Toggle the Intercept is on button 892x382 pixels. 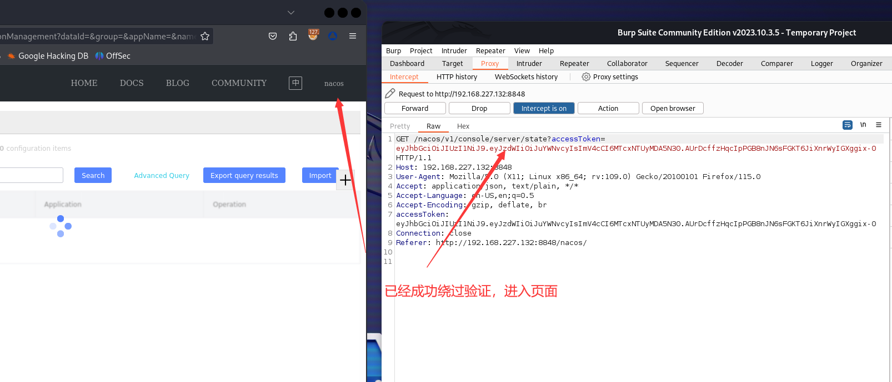click(x=544, y=108)
